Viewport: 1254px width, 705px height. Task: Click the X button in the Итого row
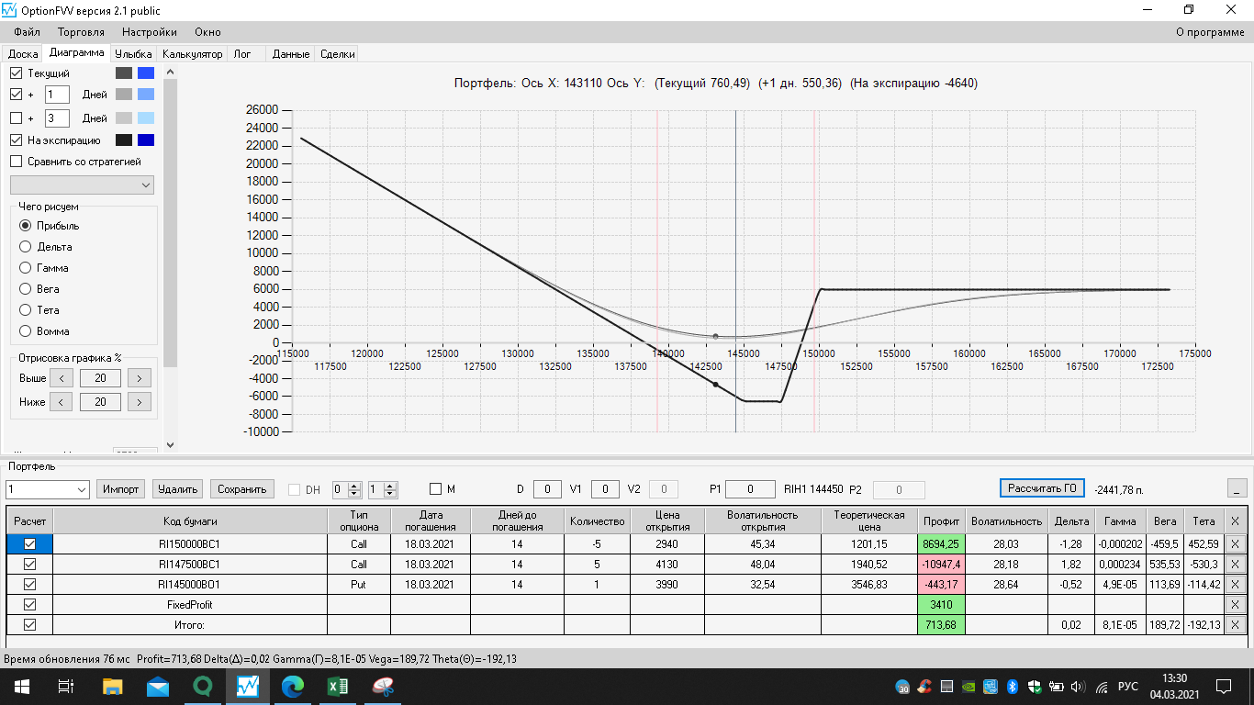[x=1235, y=624]
